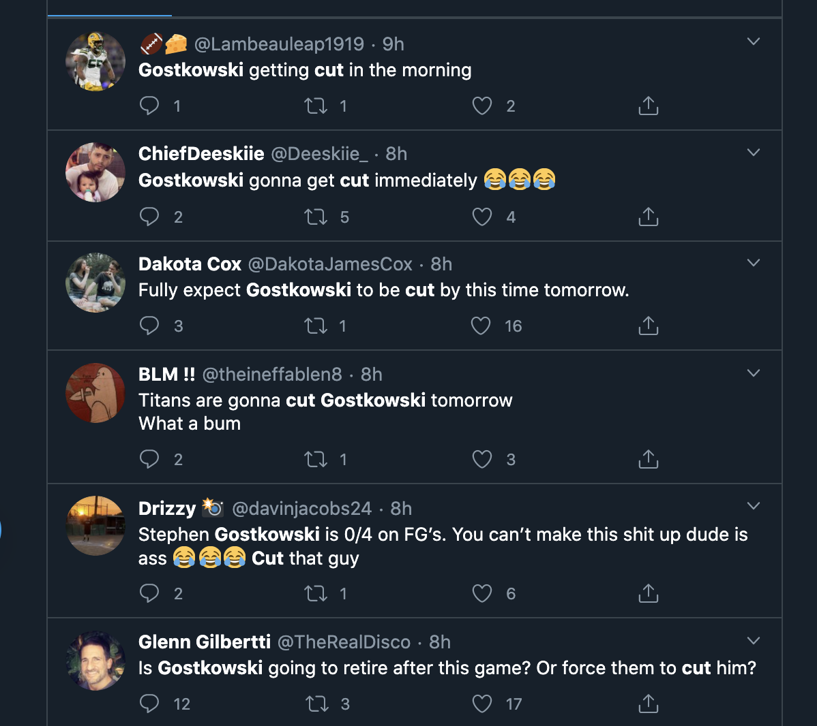Reply to Glenn Gilbertti's tweet
Screen dimensions: 817x726
coord(149,704)
